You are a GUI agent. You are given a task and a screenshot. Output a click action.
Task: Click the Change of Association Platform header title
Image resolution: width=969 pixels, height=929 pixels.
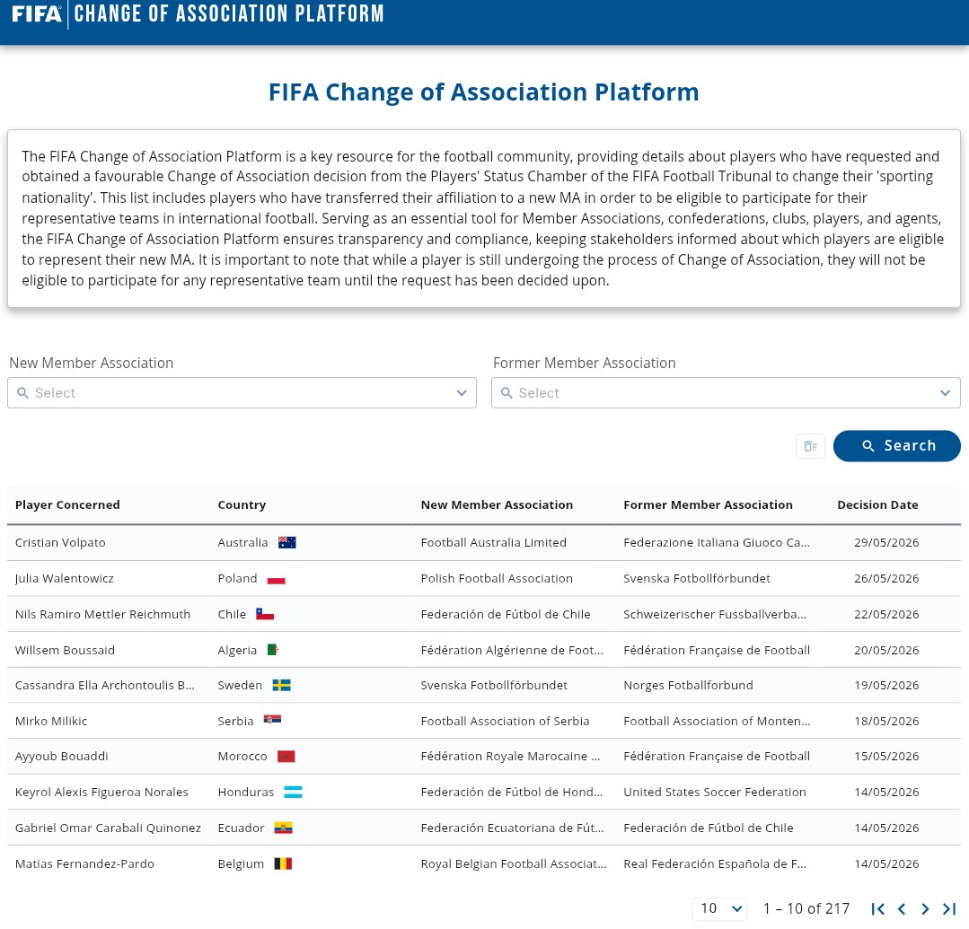pyautogui.click(x=229, y=13)
